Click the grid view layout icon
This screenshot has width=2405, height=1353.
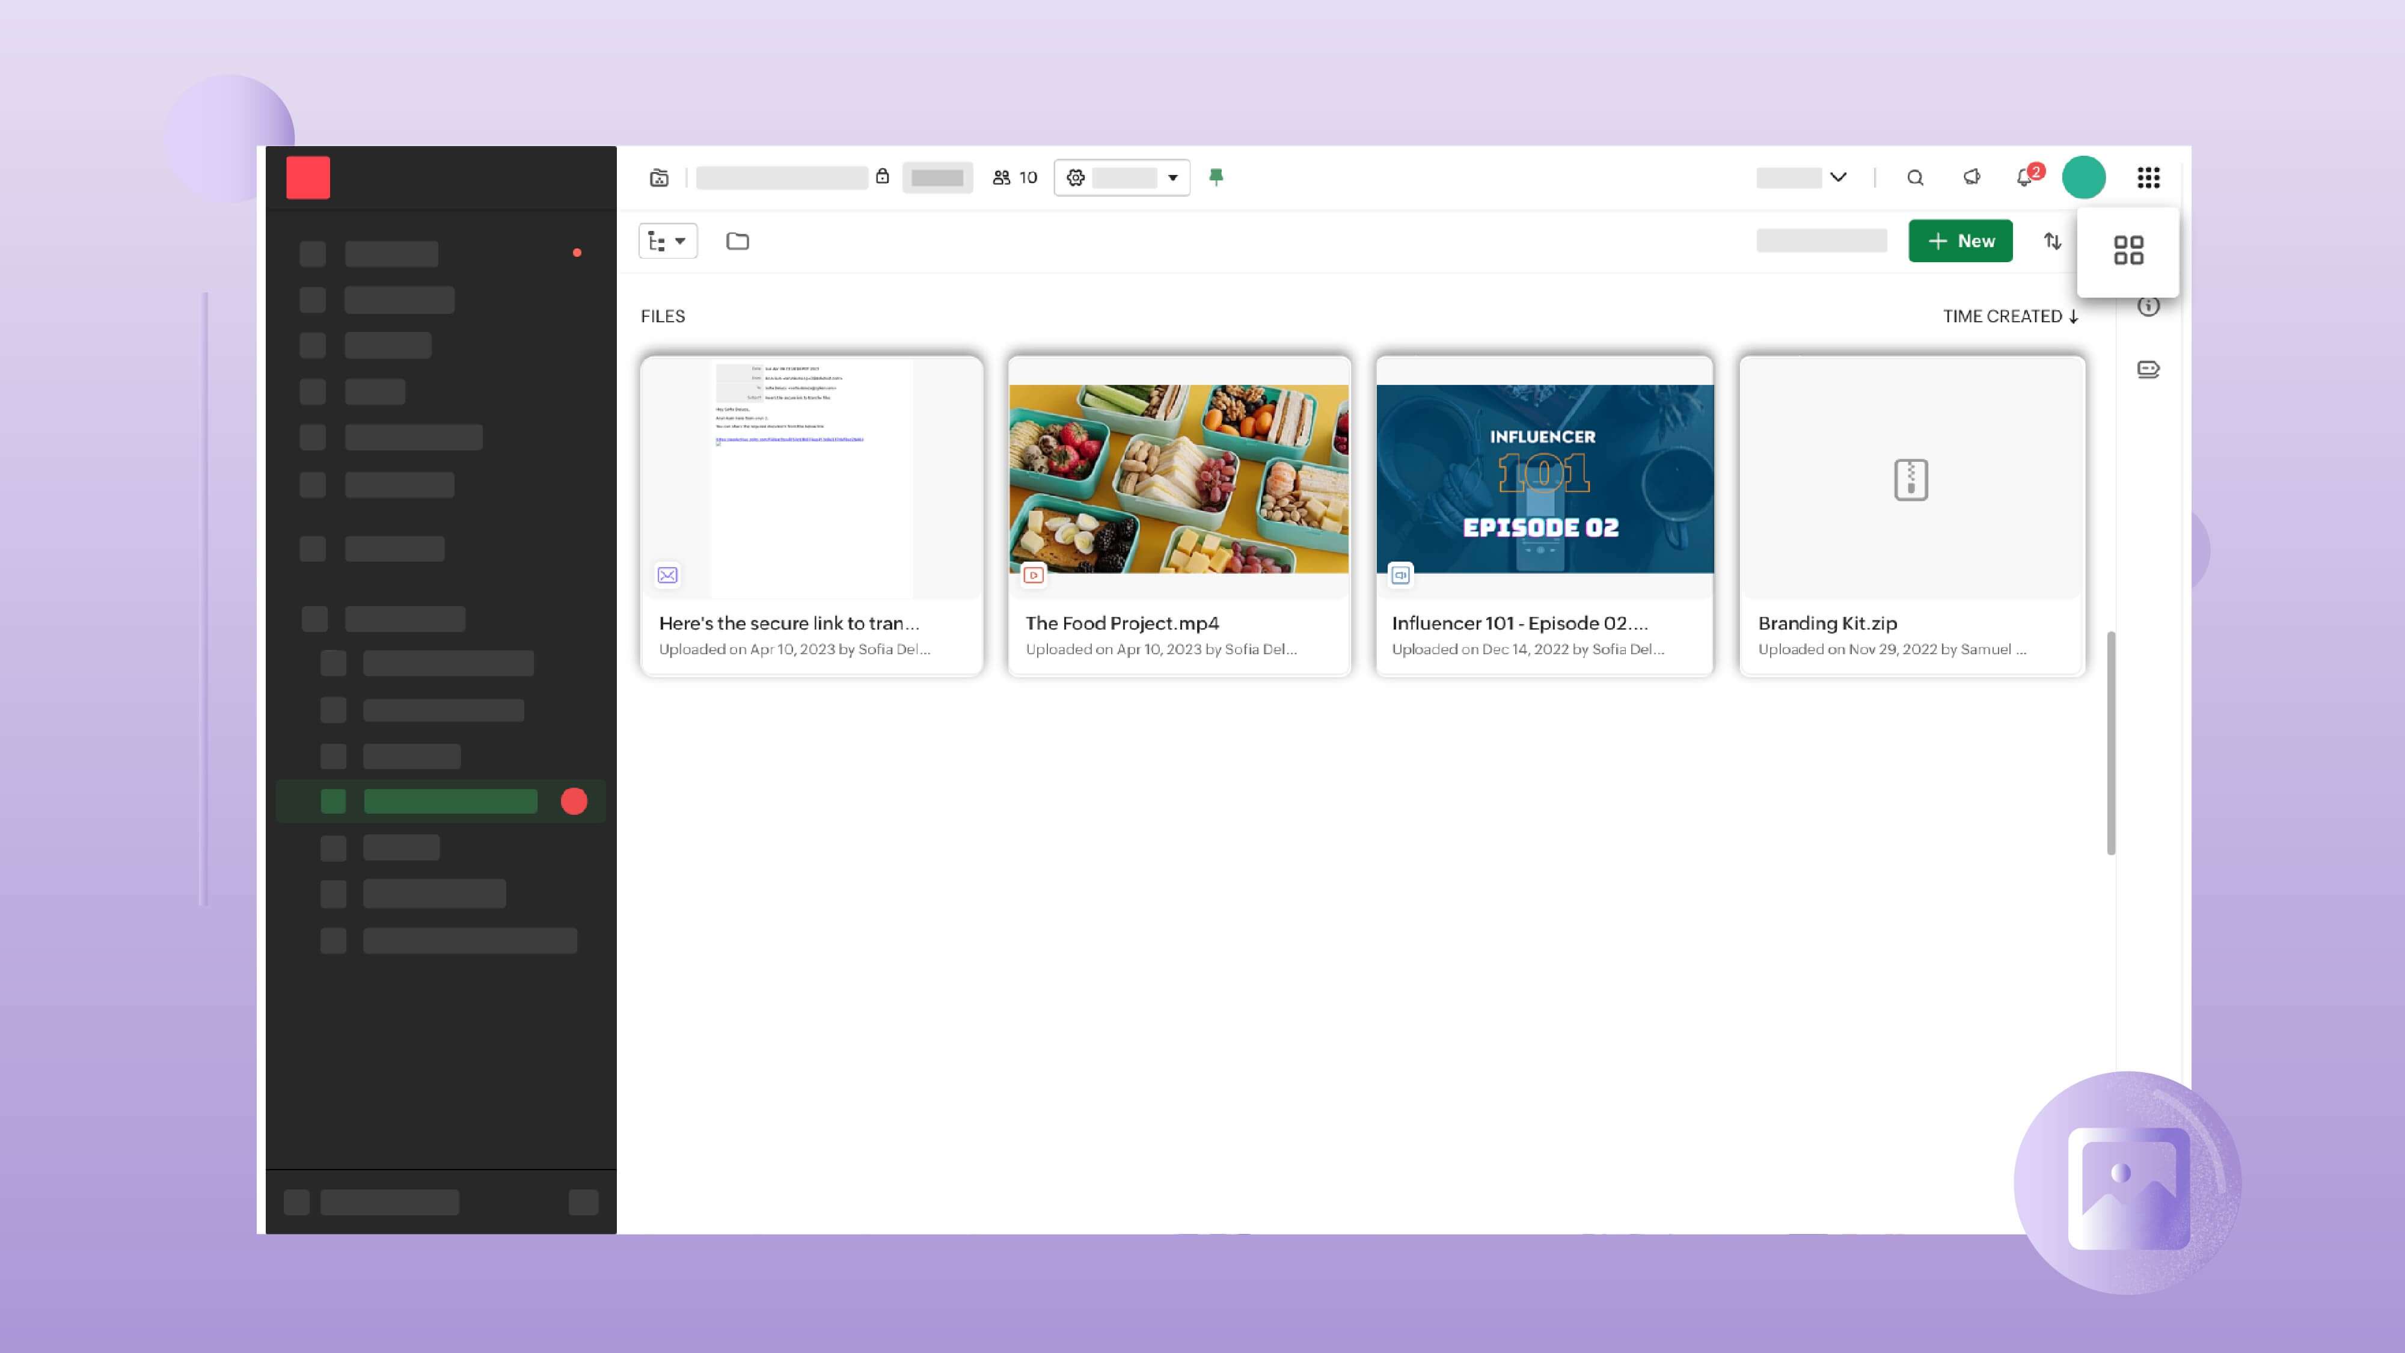[2128, 250]
